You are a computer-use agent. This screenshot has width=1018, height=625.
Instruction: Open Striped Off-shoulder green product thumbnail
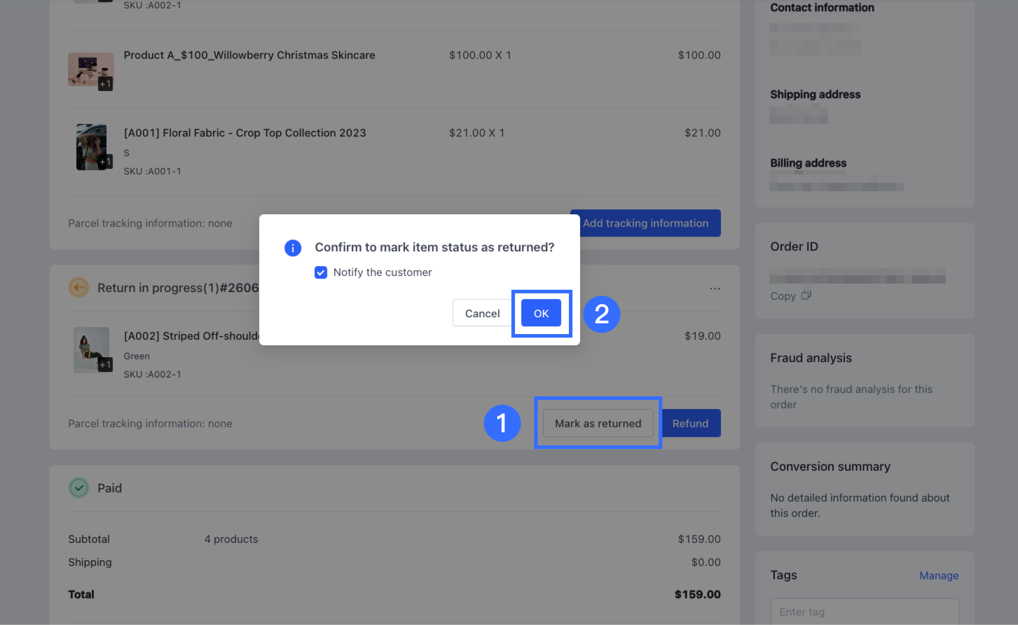click(x=89, y=346)
